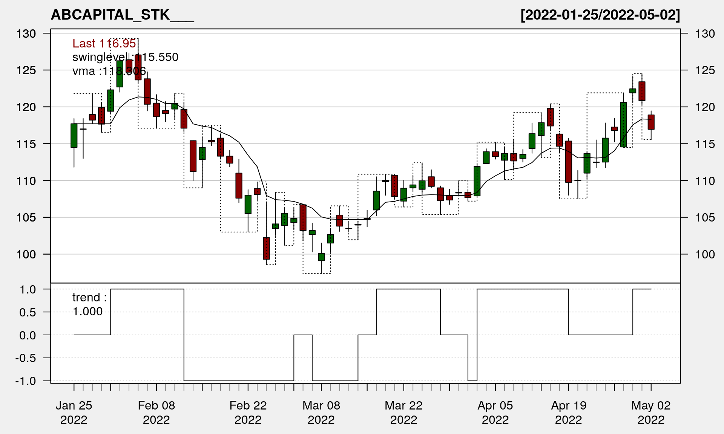Click the Apr 19 2022 date label
Image resolution: width=724 pixels, height=434 pixels.
pos(569,412)
